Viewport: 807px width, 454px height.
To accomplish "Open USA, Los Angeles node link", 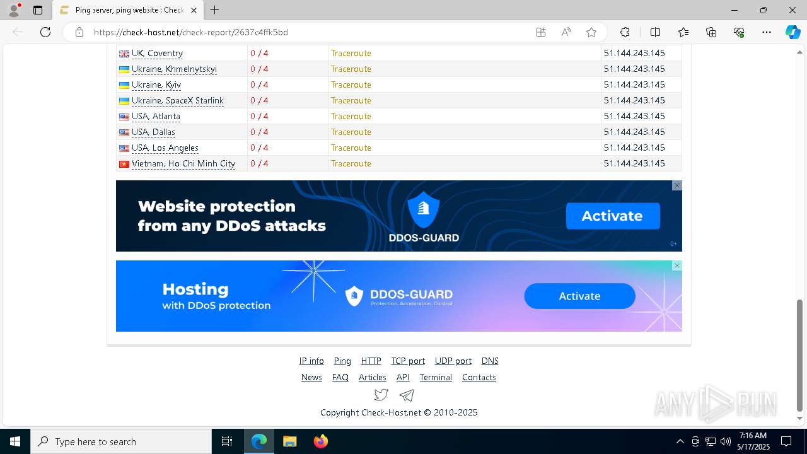I will click(x=165, y=148).
